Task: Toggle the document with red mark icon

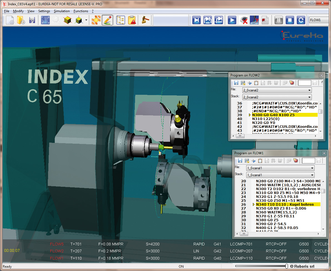Action: (265, 20)
